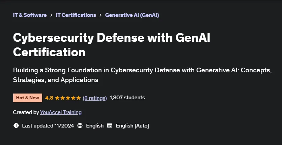Click the globe language icon
The width and height of the screenshot is (282, 145).
[80, 125]
